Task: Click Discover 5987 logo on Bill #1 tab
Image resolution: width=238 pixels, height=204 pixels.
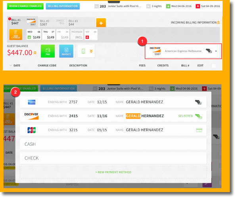Action: pyautogui.click(x=31, y=21)
